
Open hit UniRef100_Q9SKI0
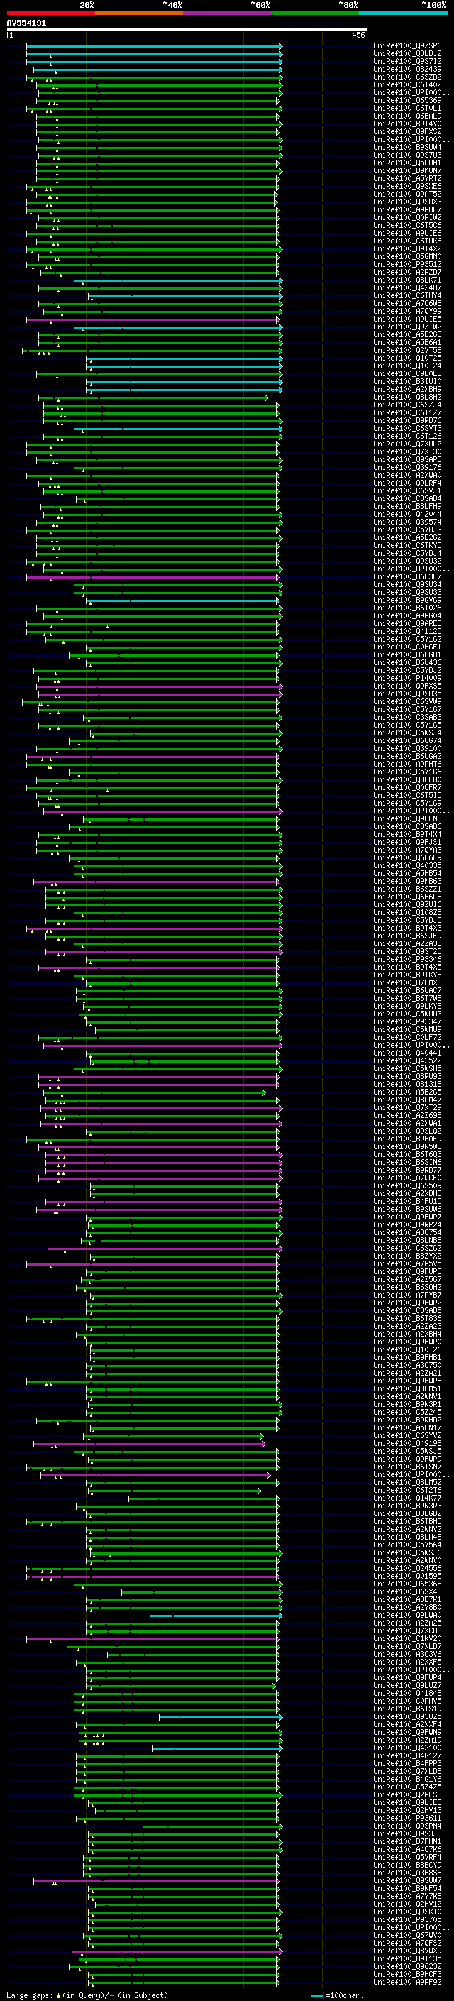tap(407, 1912)
